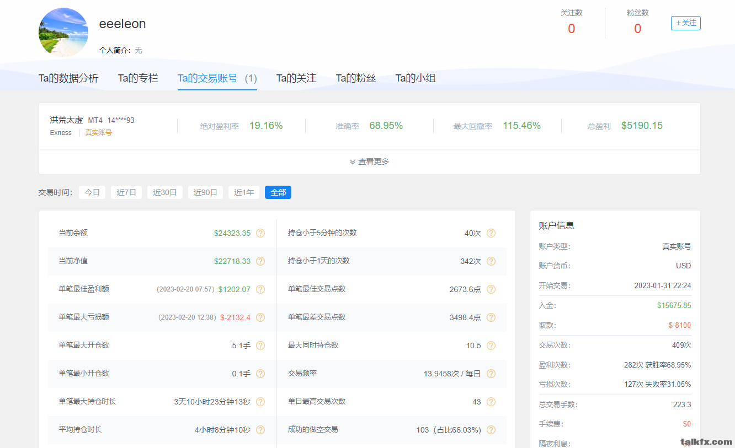Image resolution: width=735 pixels, height=448 pixels.
Task: Click the equity value $22718.33
Action: pos(232,261)
